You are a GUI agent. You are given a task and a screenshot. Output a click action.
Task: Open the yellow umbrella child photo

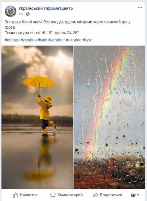[x=37, y=117]
